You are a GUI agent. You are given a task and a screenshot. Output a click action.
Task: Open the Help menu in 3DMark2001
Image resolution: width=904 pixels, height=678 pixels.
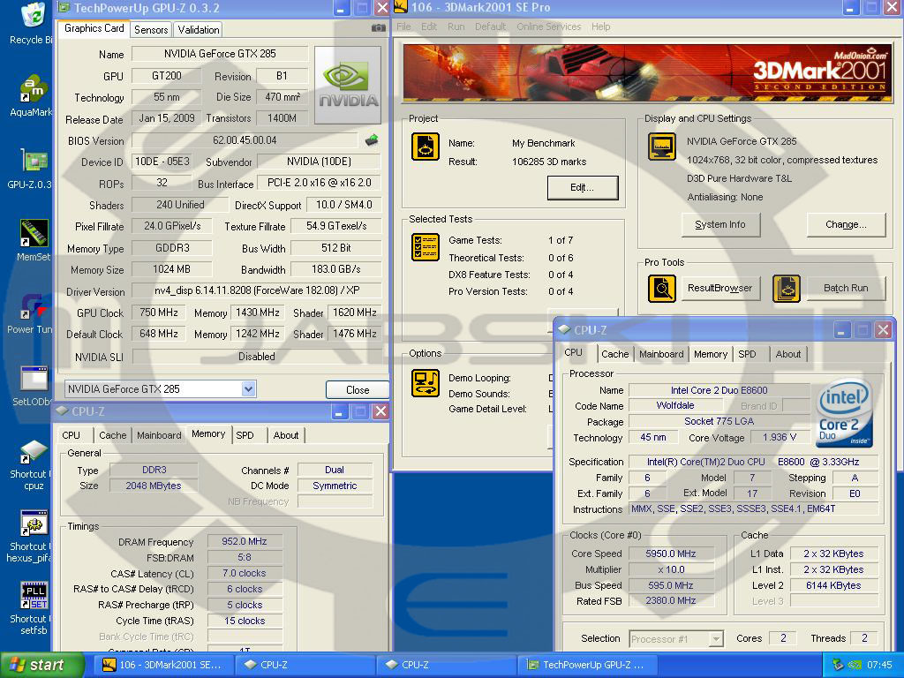coord(600,26)
